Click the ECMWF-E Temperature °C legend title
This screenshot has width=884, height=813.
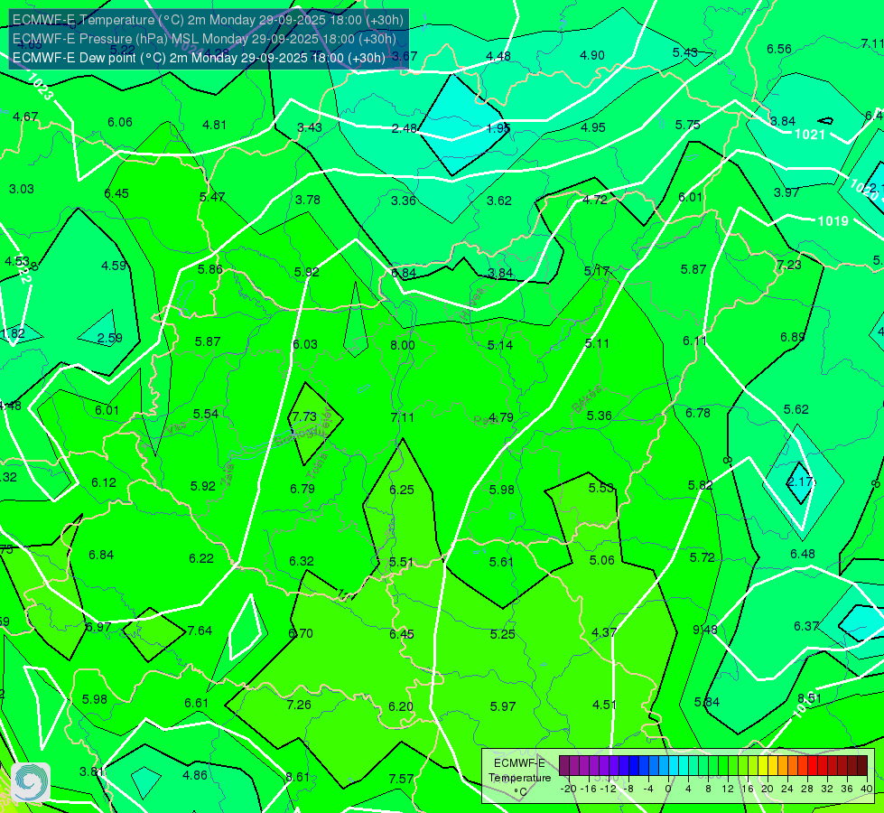519,778
